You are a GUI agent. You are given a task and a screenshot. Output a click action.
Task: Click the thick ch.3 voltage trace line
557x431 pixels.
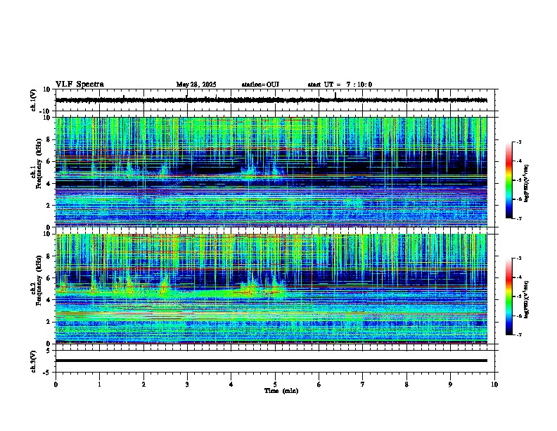pyautogui.click(x=271, y=361)
